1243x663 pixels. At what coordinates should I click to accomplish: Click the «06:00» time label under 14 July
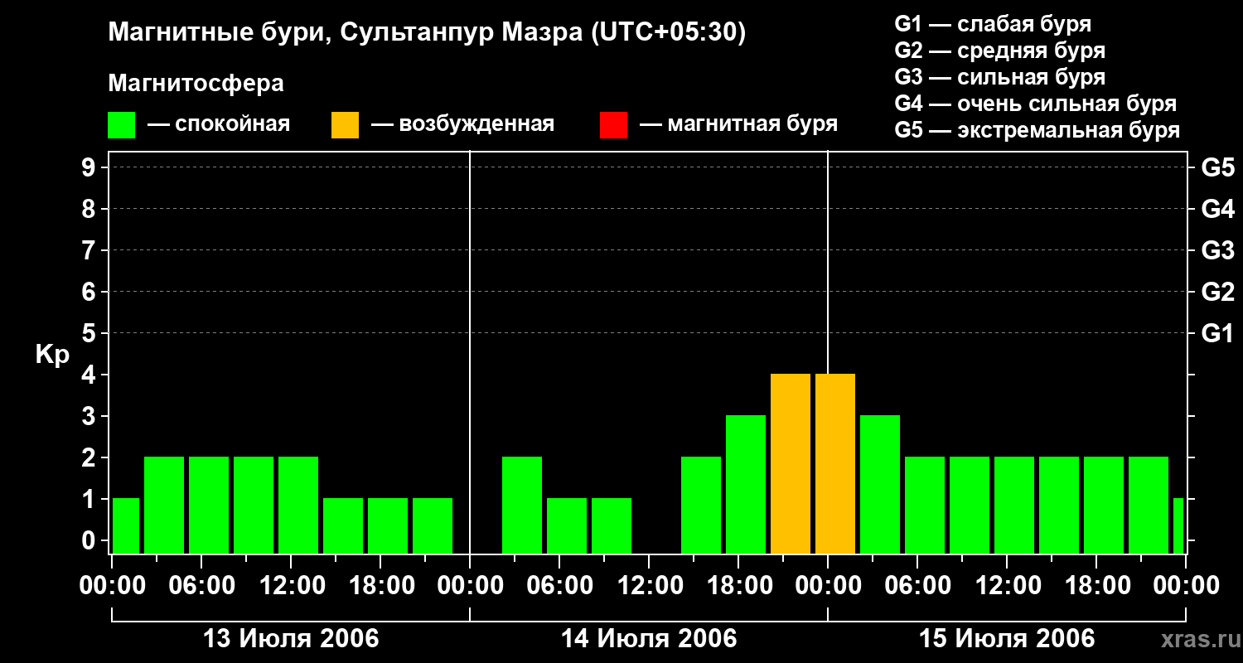[x=559, y=586]
